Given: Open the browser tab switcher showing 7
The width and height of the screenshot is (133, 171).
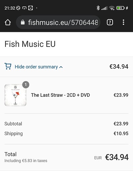Looking at the screenshot, I should [110, 22].
